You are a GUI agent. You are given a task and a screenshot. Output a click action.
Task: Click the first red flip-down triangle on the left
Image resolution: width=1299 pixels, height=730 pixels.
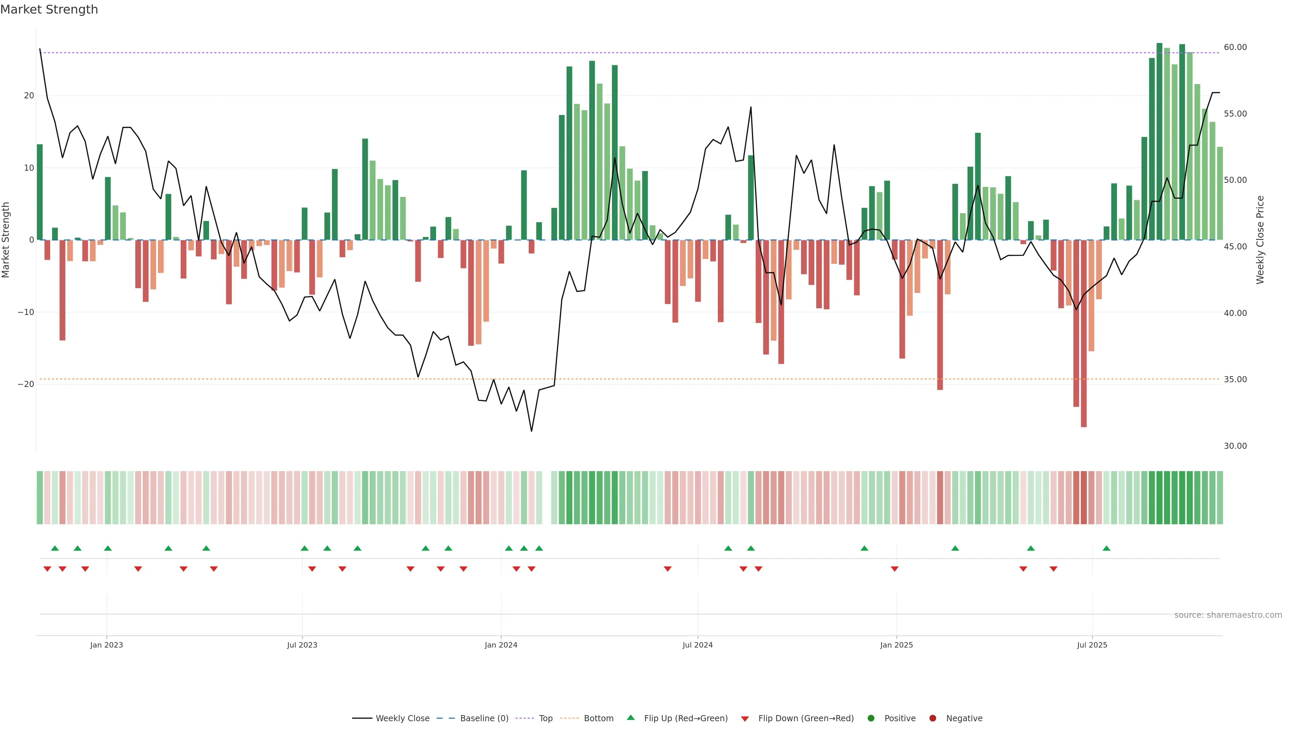[x=47, y=569]
